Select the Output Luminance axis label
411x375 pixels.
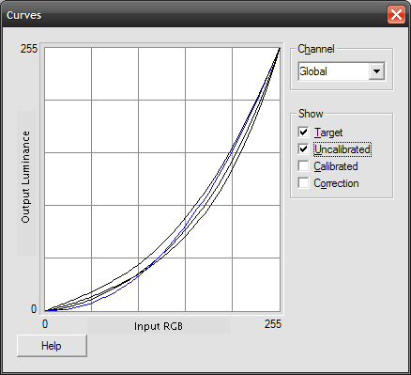tap(25, 177)
